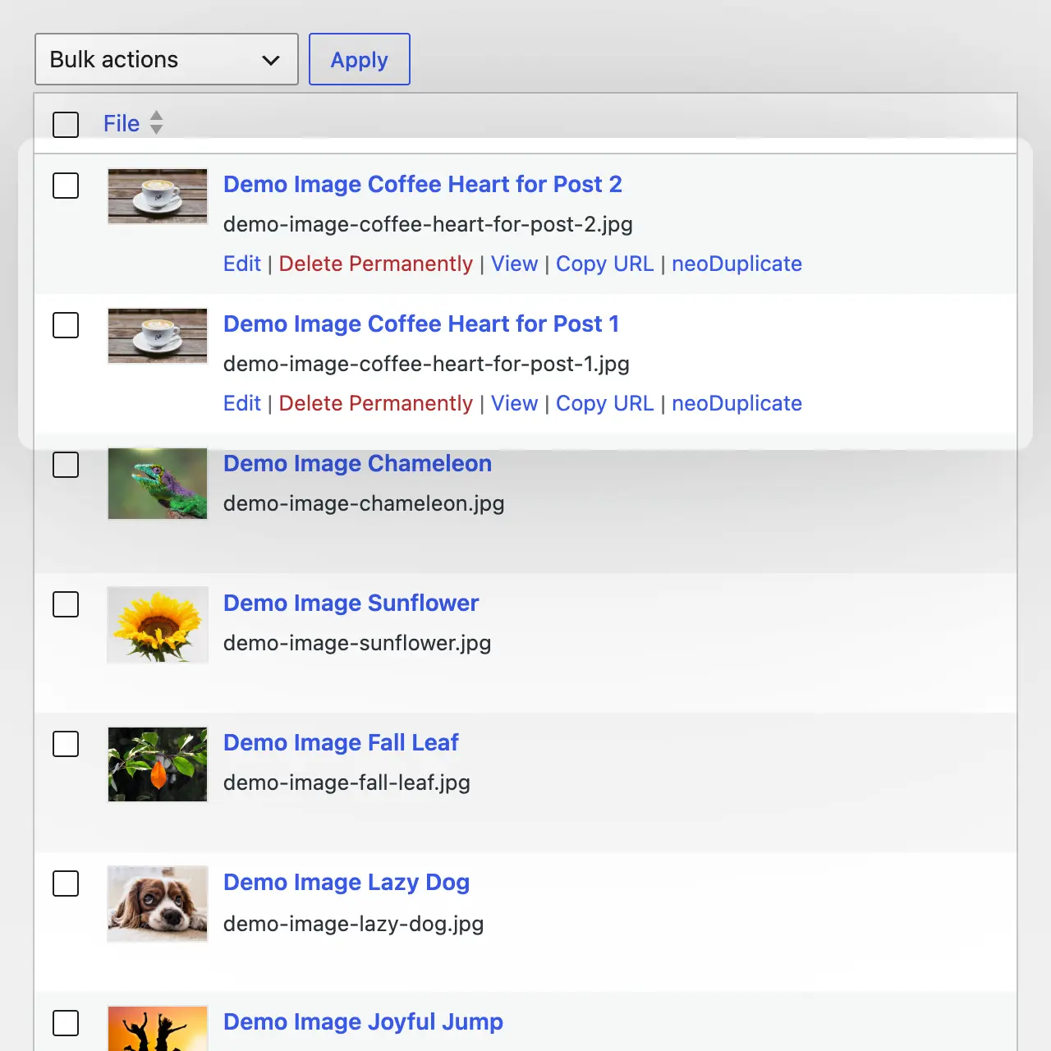The image size is (1051, 1051).
Task: Click the File column sort arrows
Action: point(156,123)
